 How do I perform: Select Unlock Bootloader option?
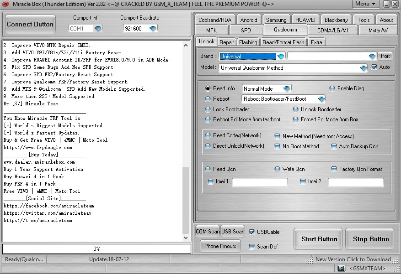[x=296, y=109]
